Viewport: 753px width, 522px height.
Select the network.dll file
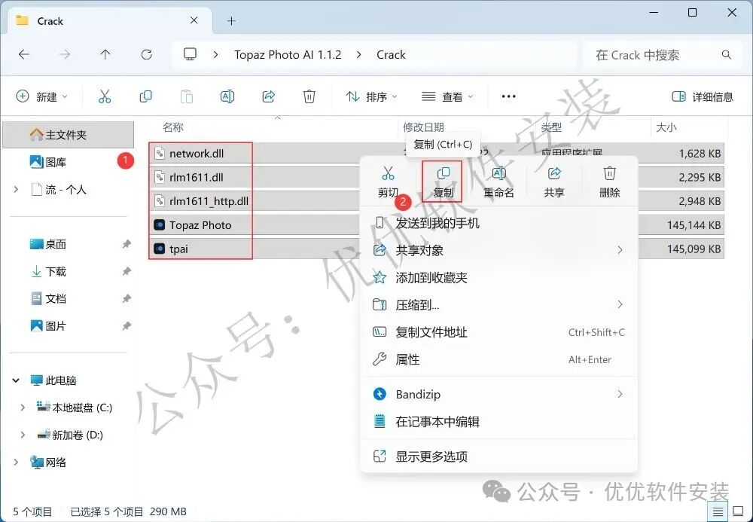(x=197, y=153)
